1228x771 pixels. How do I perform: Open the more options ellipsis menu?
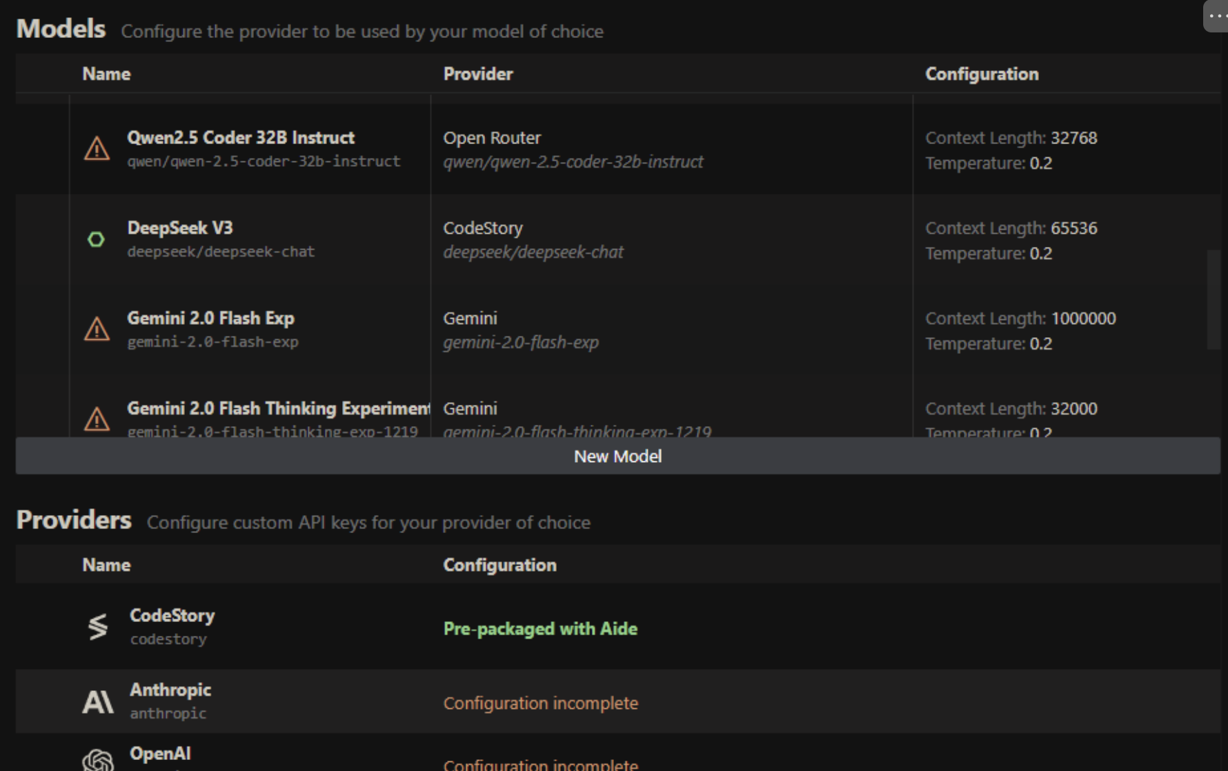coord(1217,16)
